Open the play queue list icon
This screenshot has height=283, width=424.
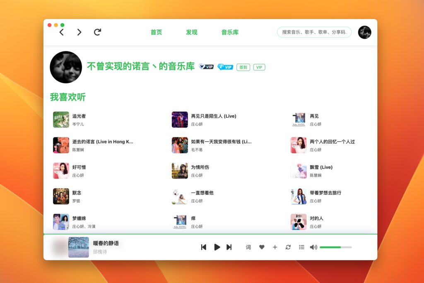click(x=301, y=247)
